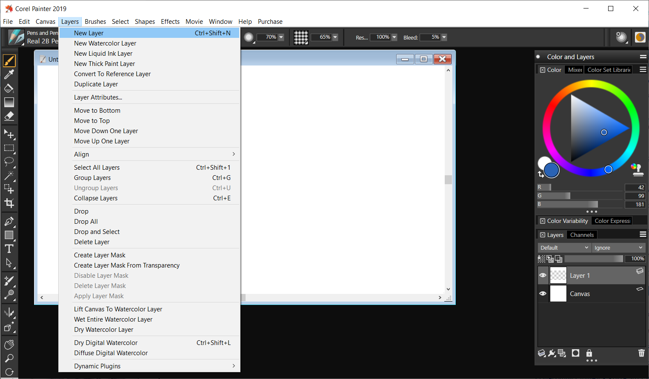The width and height of the screenshot is (649, 379).
Task: Click the Red channel slider
Action: coord(580,187)
